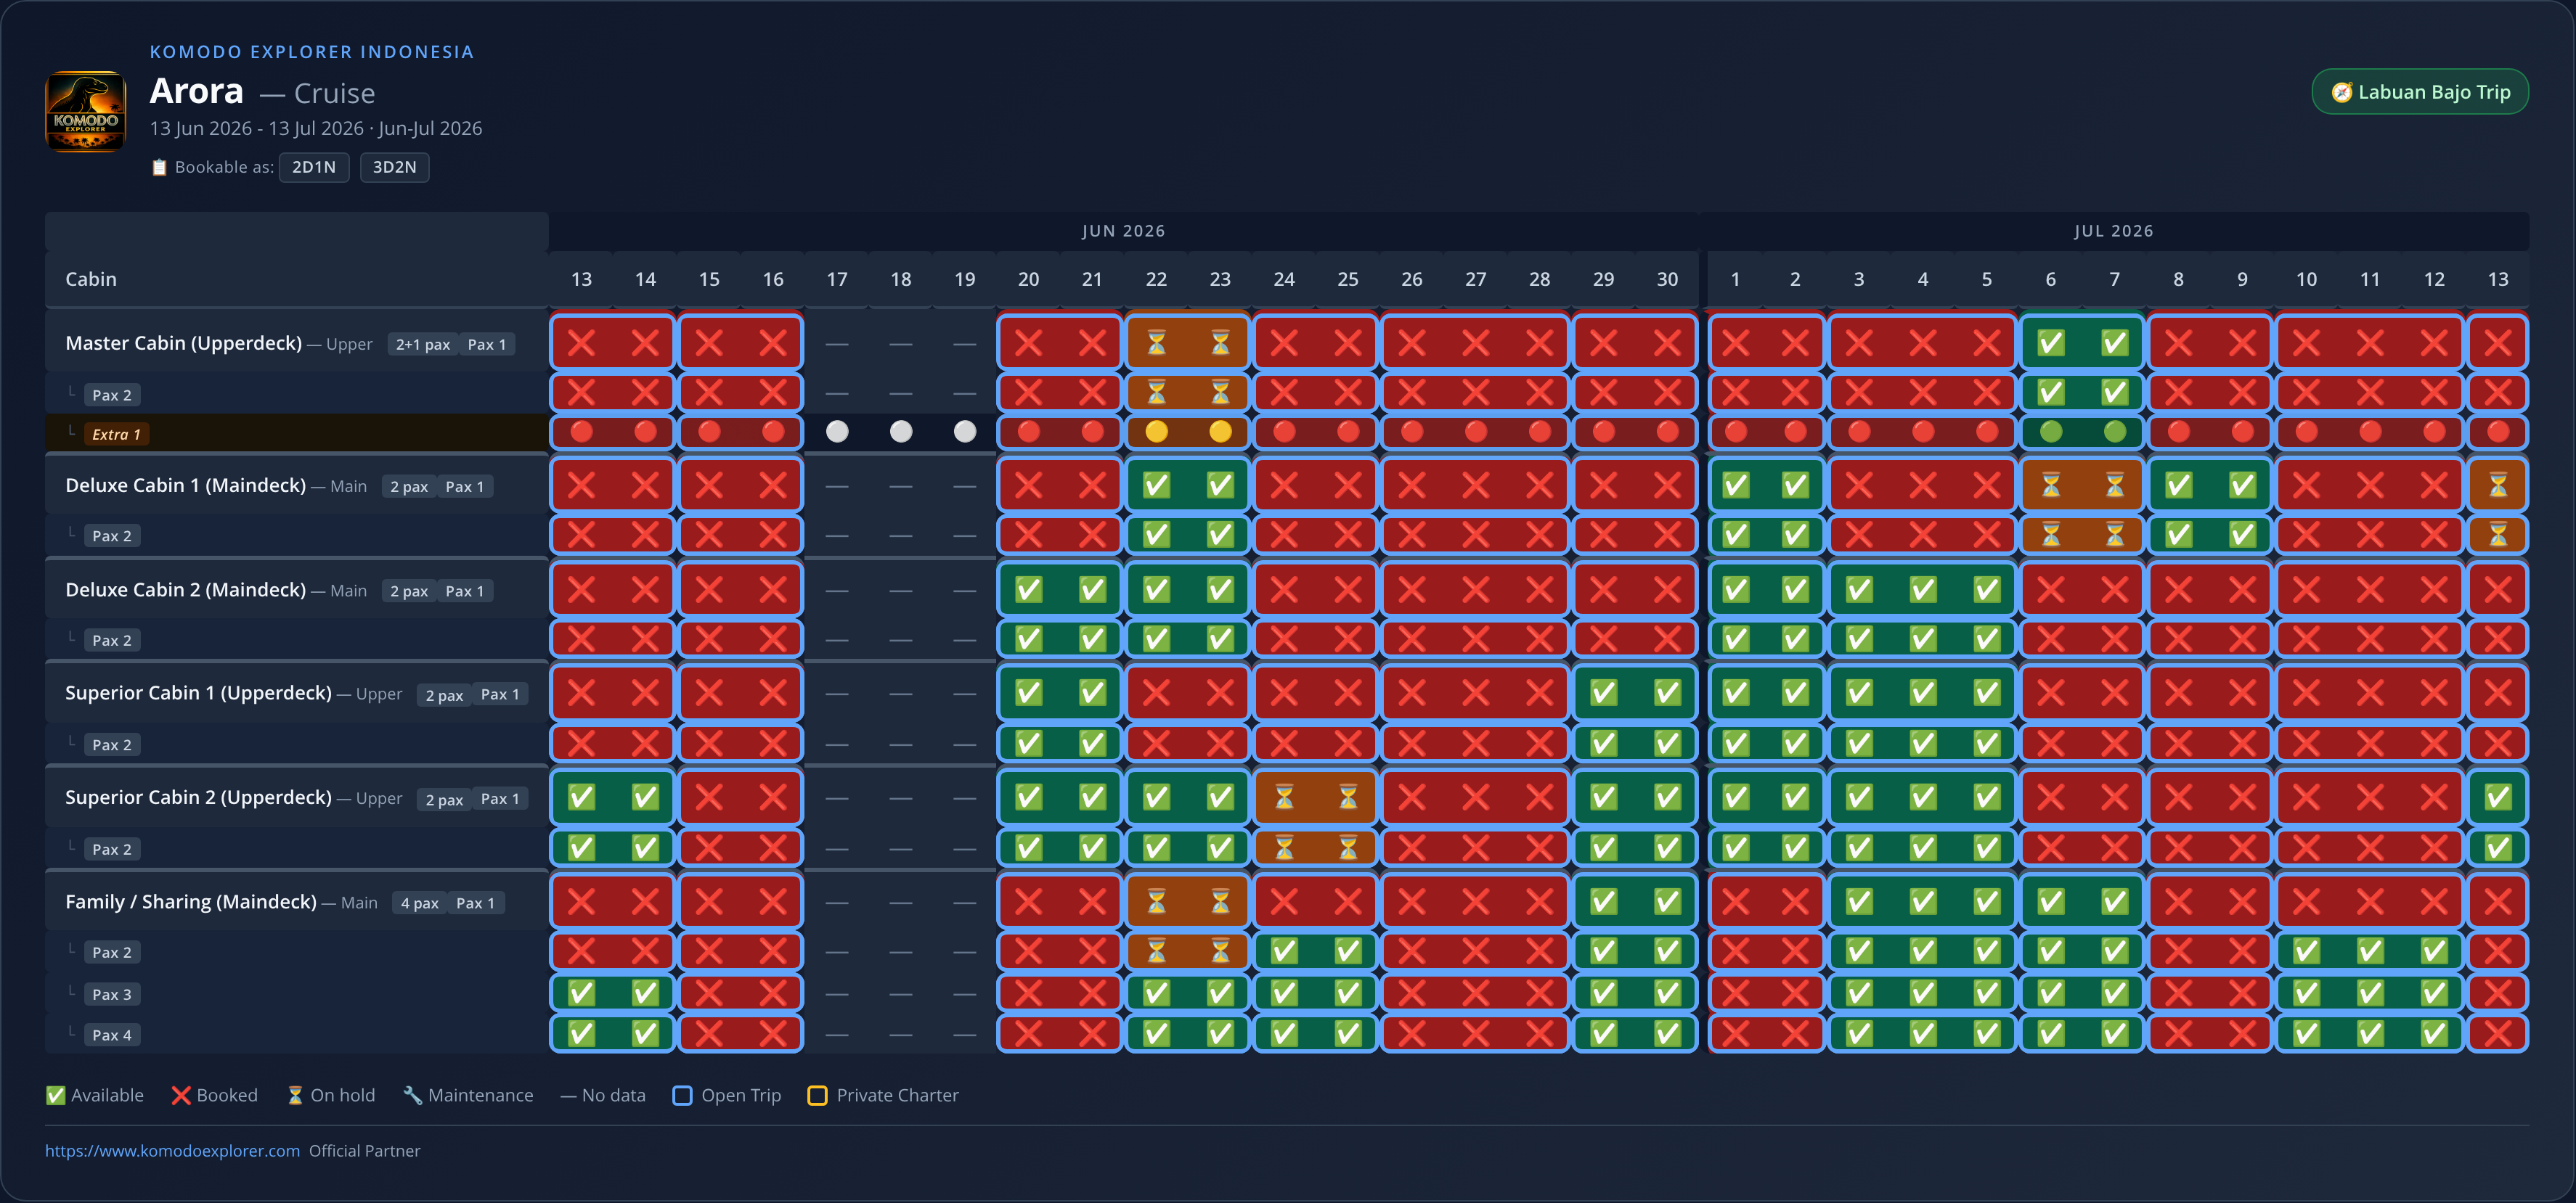Click the JUL 2026 month header

pos(2113,231)
